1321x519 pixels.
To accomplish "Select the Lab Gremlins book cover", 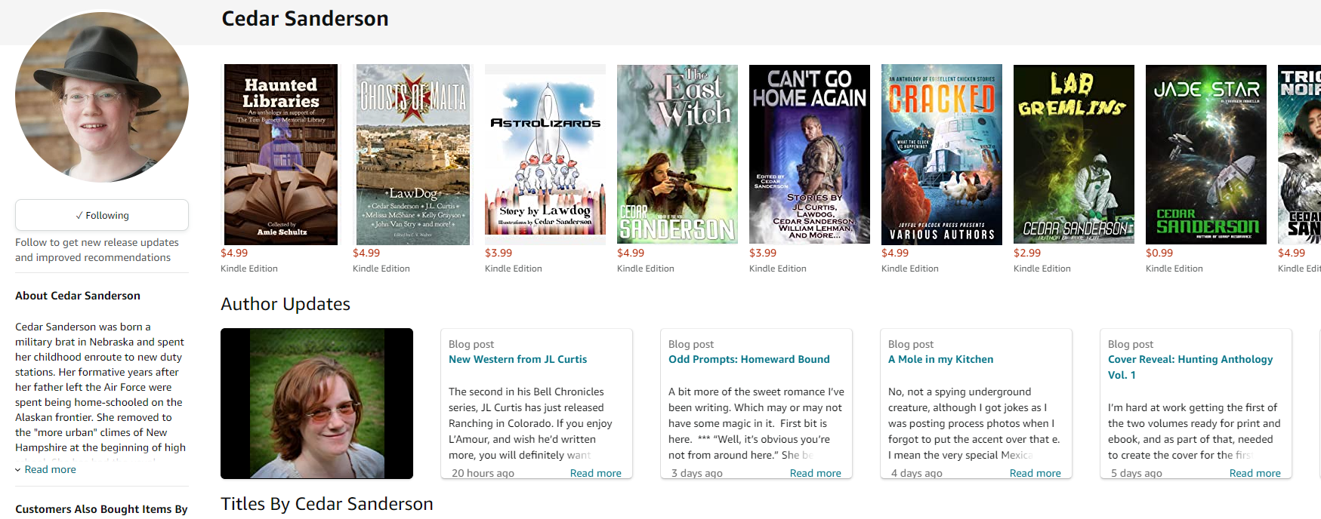I will click(x=1073, y=155).
